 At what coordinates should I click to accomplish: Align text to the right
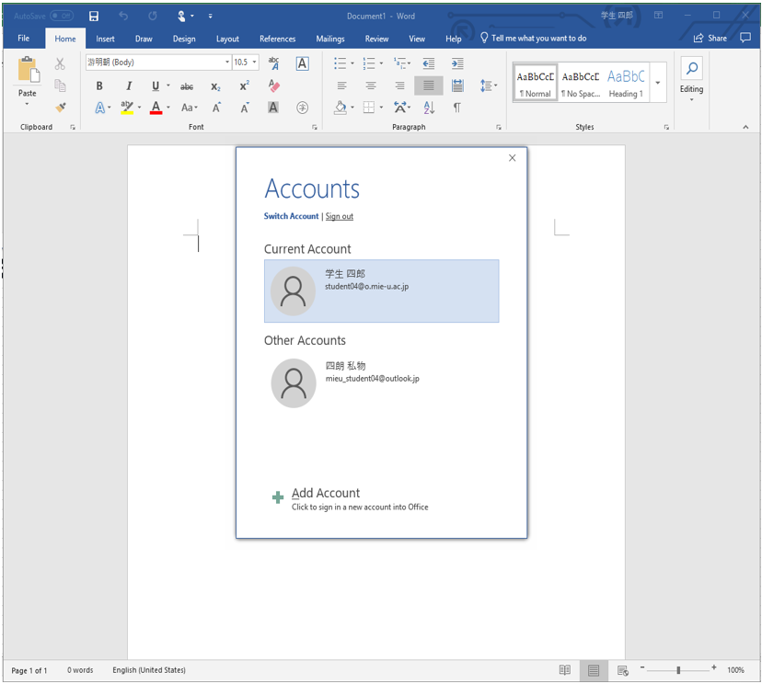click(399, 85)
